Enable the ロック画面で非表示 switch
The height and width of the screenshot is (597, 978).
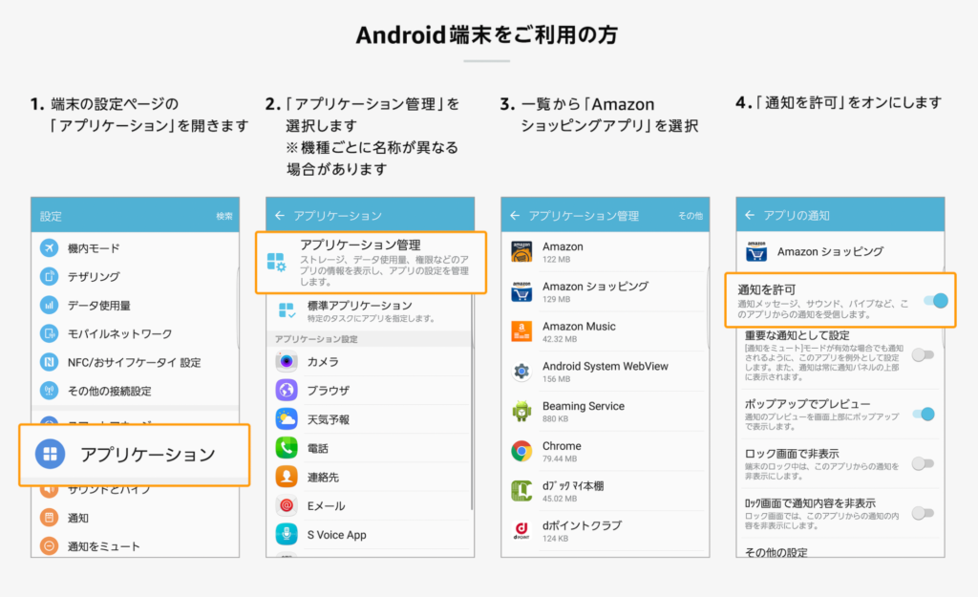[924, 463]
